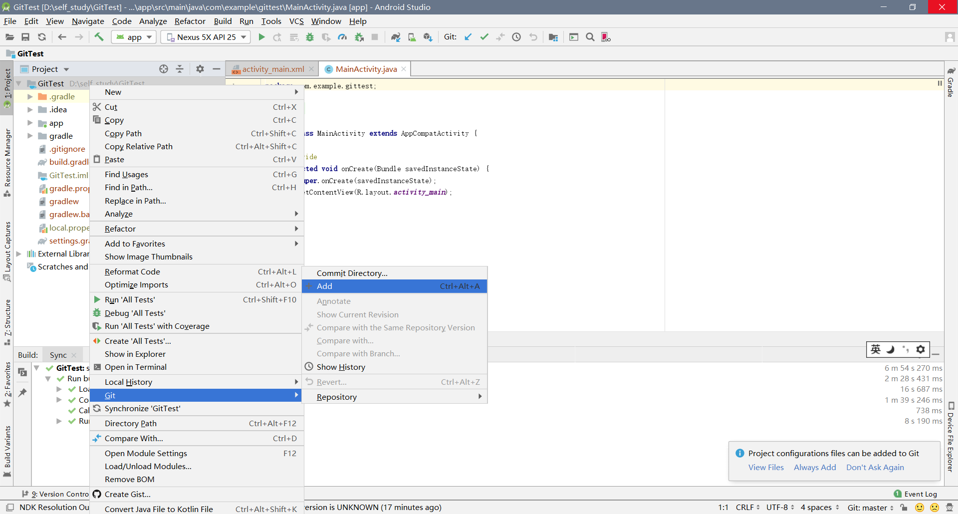958x514 pixels.
Task: Choose Commit Directory from Git submenu
Action: pyautogui.click(x=352, y=273)
